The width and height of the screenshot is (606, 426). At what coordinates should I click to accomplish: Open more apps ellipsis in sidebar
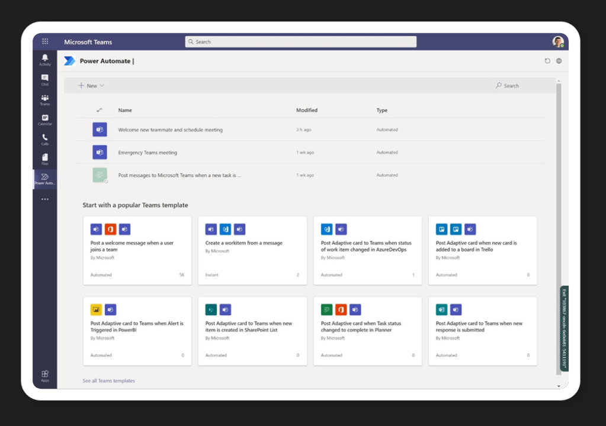[45, 199]
